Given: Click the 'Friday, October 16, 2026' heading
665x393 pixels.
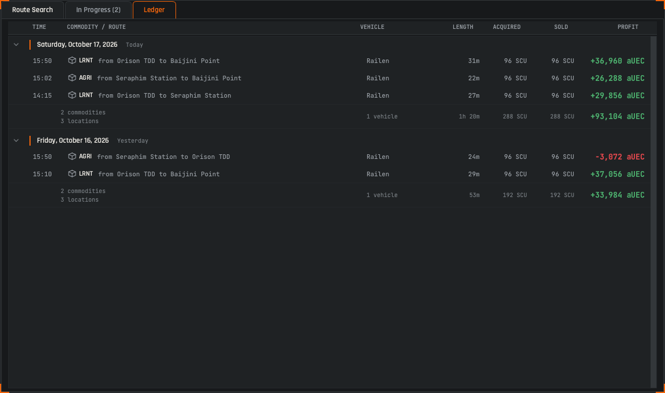Looking at the screenshot, I should pos(73,140).
